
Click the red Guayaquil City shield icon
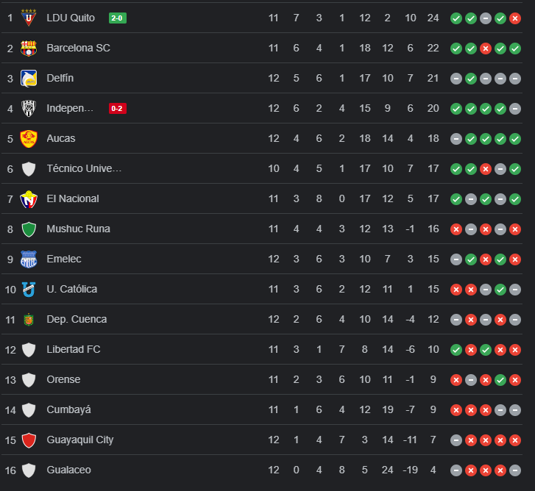click(29, 440)
